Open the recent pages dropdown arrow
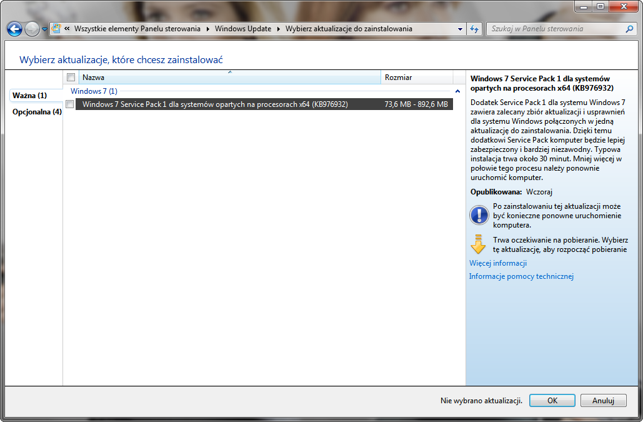Image resolution: width=643 pixels, height=422 pixels. coord(45,29)
